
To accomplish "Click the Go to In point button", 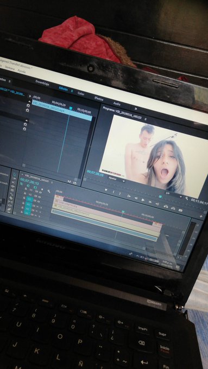I will [x=129, y=196].
